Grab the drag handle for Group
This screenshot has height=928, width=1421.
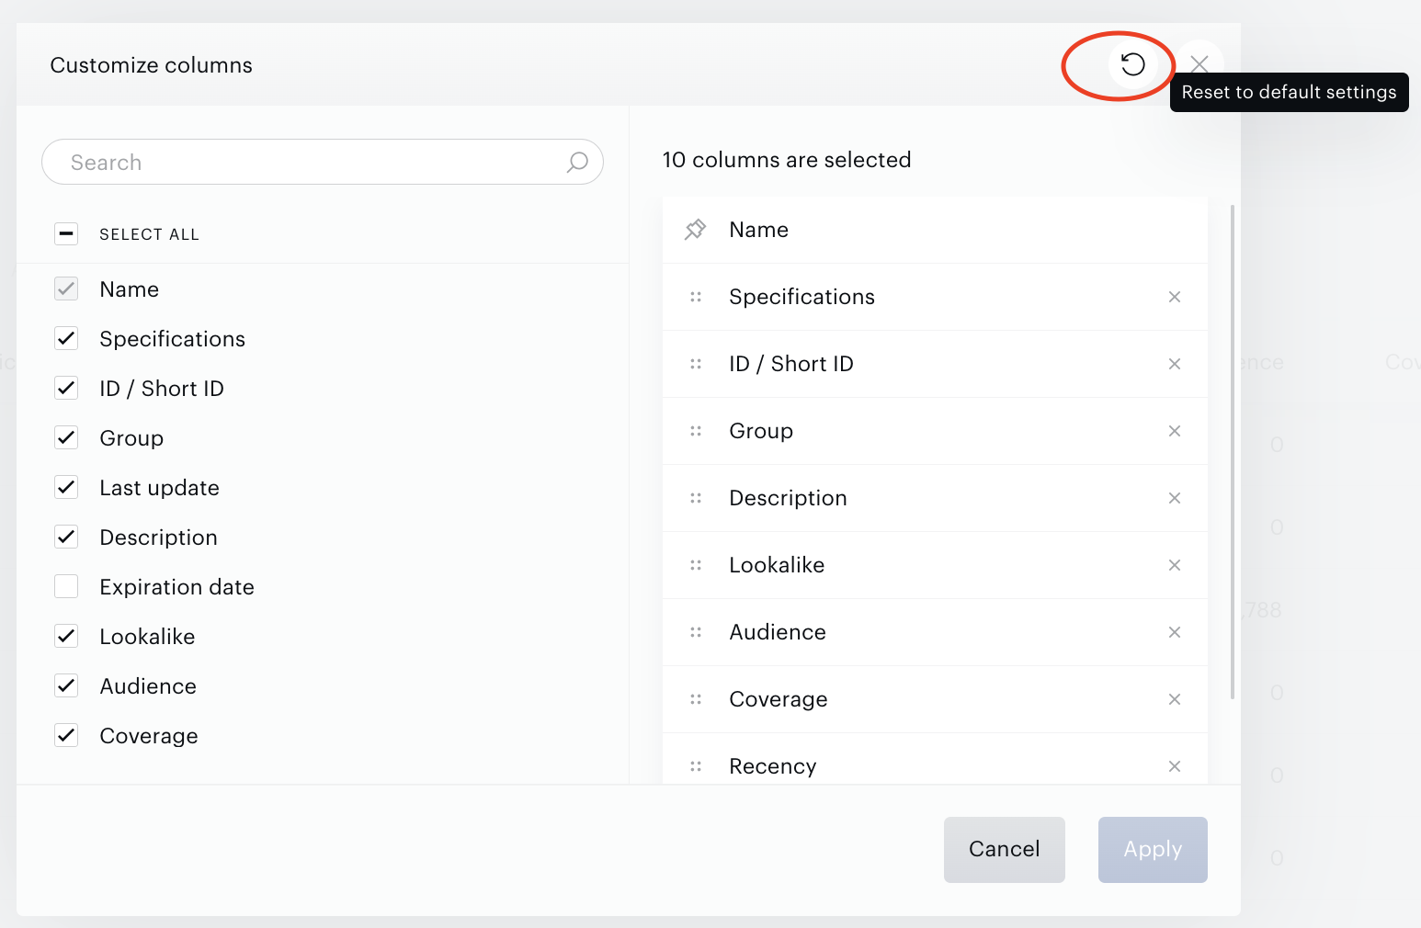(696, 431)
